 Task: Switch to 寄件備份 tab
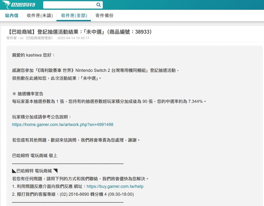point(104,15)
